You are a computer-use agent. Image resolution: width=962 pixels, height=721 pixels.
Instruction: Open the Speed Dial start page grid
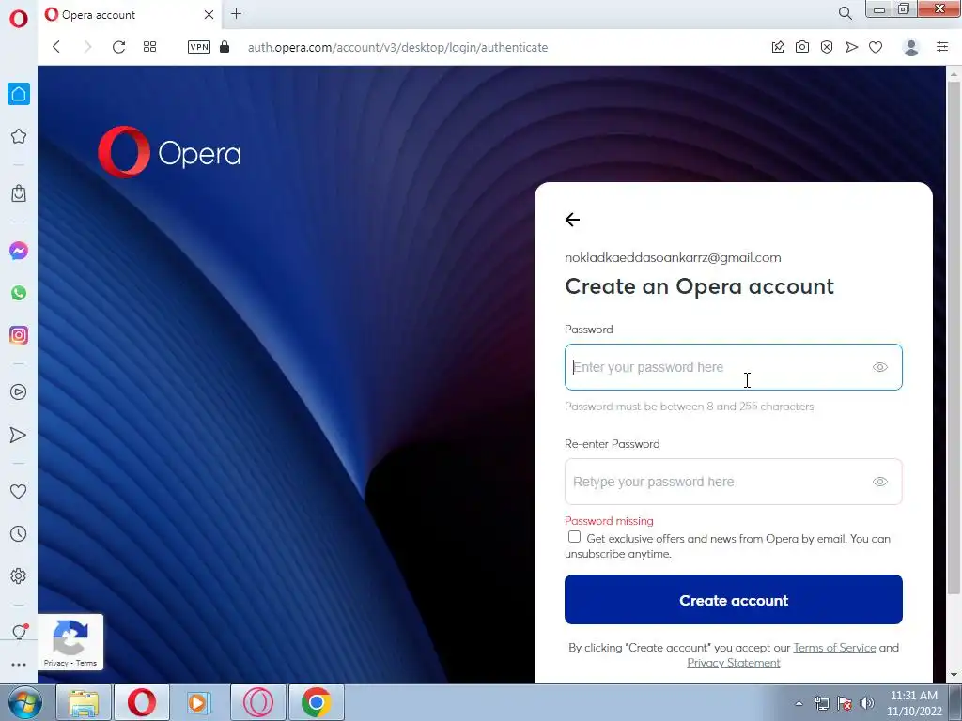click(x=149, y=47)
